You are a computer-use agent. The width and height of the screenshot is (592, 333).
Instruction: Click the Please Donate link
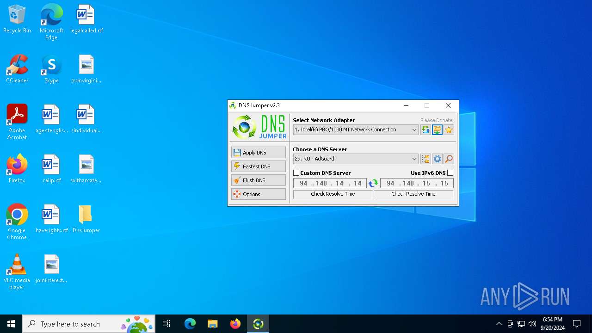tap(436, 120)
